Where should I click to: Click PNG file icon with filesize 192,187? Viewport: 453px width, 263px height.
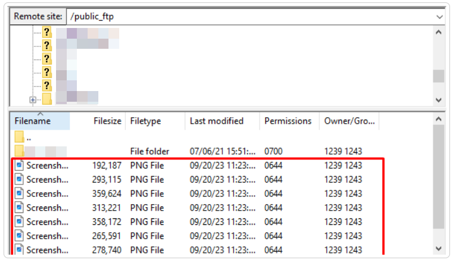pyautogui.click(x=19, y=165)
